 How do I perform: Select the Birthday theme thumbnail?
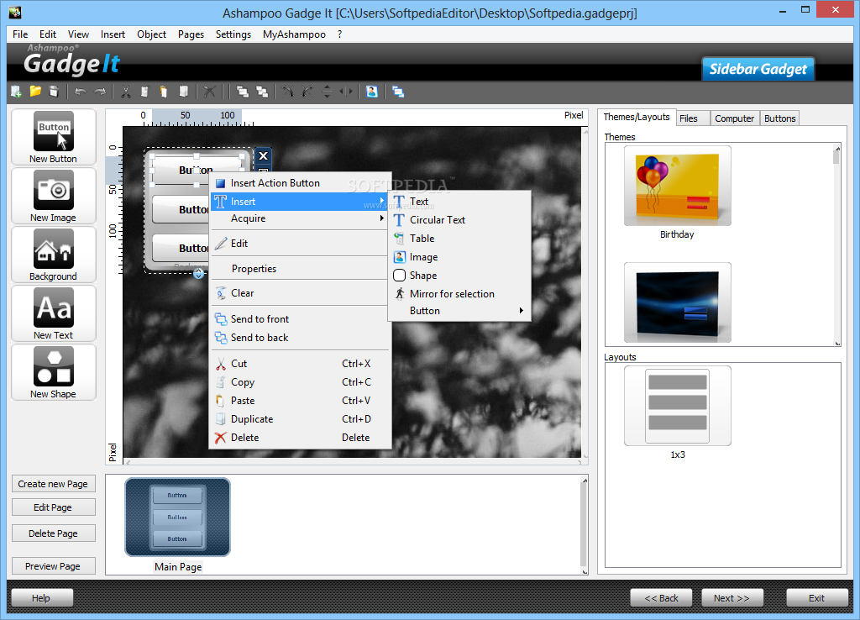pos(678,186)
